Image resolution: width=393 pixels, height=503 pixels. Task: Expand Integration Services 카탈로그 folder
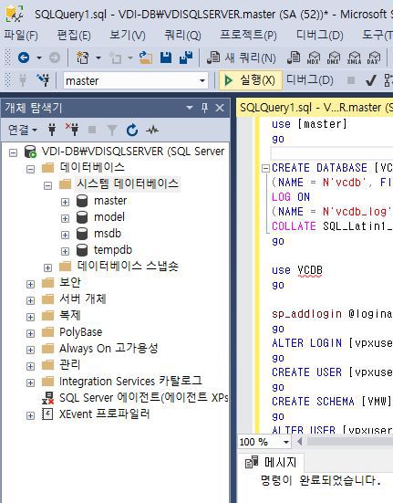point(30,382)
